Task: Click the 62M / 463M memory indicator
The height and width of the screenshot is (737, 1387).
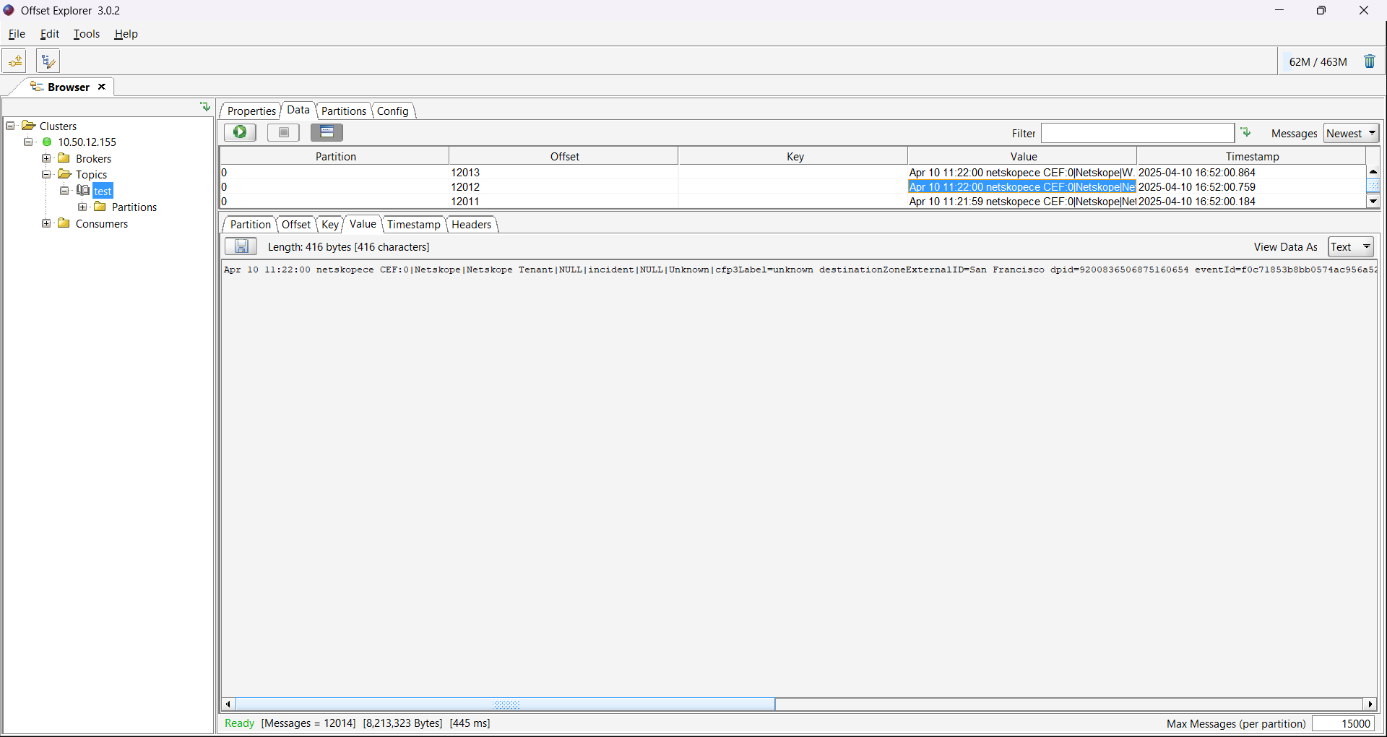Action: (x=1318, y=61)
